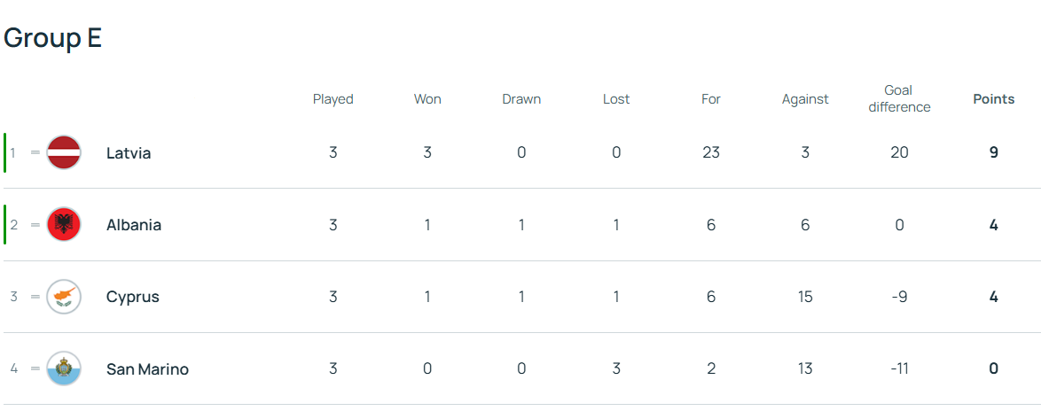Click the Points column header
The image size is (1041, 411).
(993, 99)
